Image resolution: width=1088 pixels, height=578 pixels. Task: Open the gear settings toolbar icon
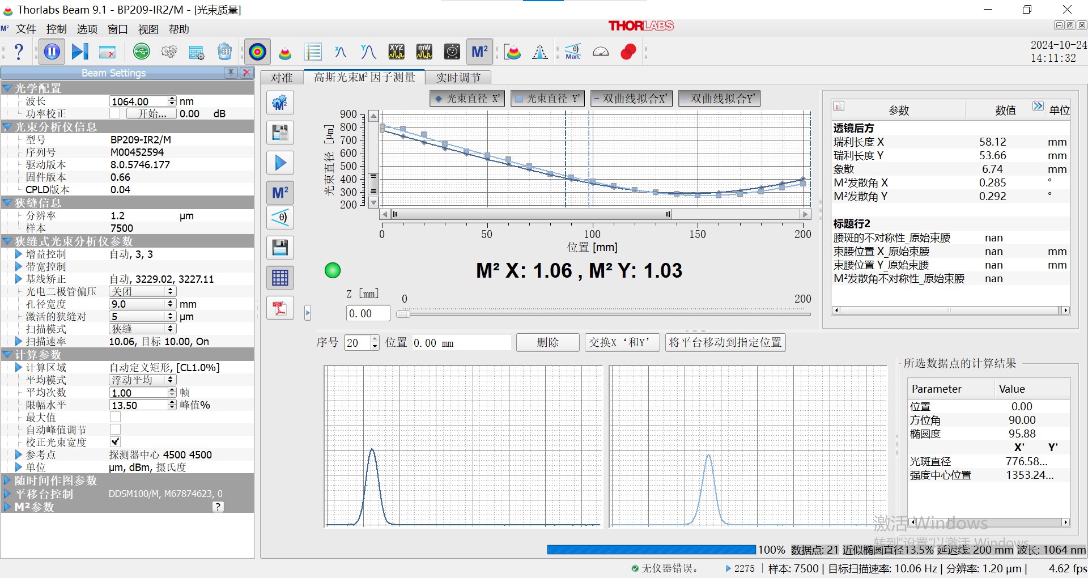click(169, 52)
